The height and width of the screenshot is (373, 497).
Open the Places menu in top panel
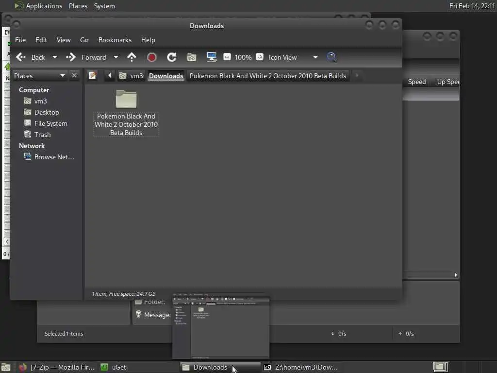click(x=78, y=6)
